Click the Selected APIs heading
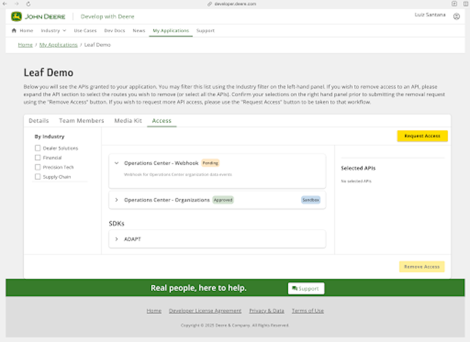Image resolution: width=470 pixels, height=342 pixels. tap(358, 168)
